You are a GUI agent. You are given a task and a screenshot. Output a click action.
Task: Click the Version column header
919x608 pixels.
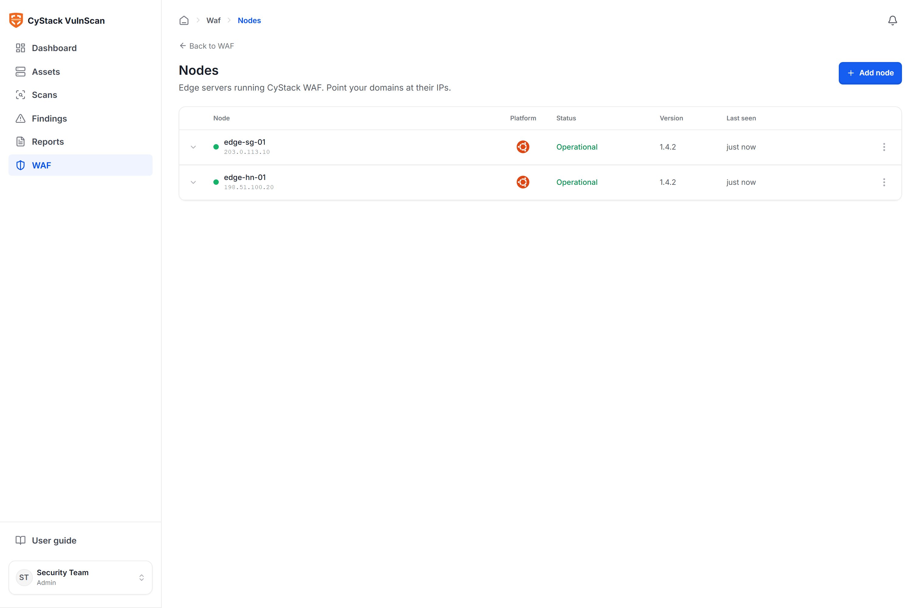(x=671, y=118)
